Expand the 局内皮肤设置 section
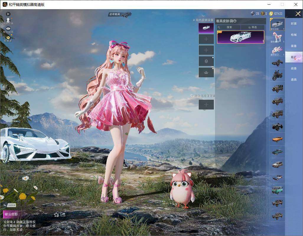The height and width of the screenshot is (236, 303). click(x=203, y=20)
